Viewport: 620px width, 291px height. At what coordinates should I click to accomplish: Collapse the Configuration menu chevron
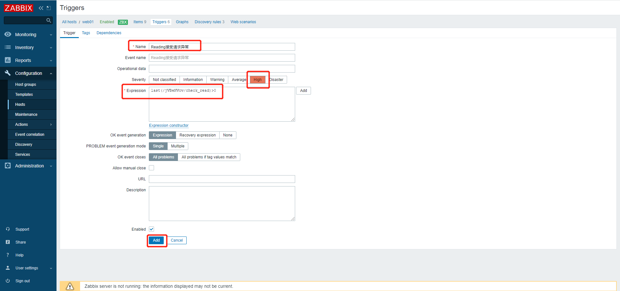[51, 73]
